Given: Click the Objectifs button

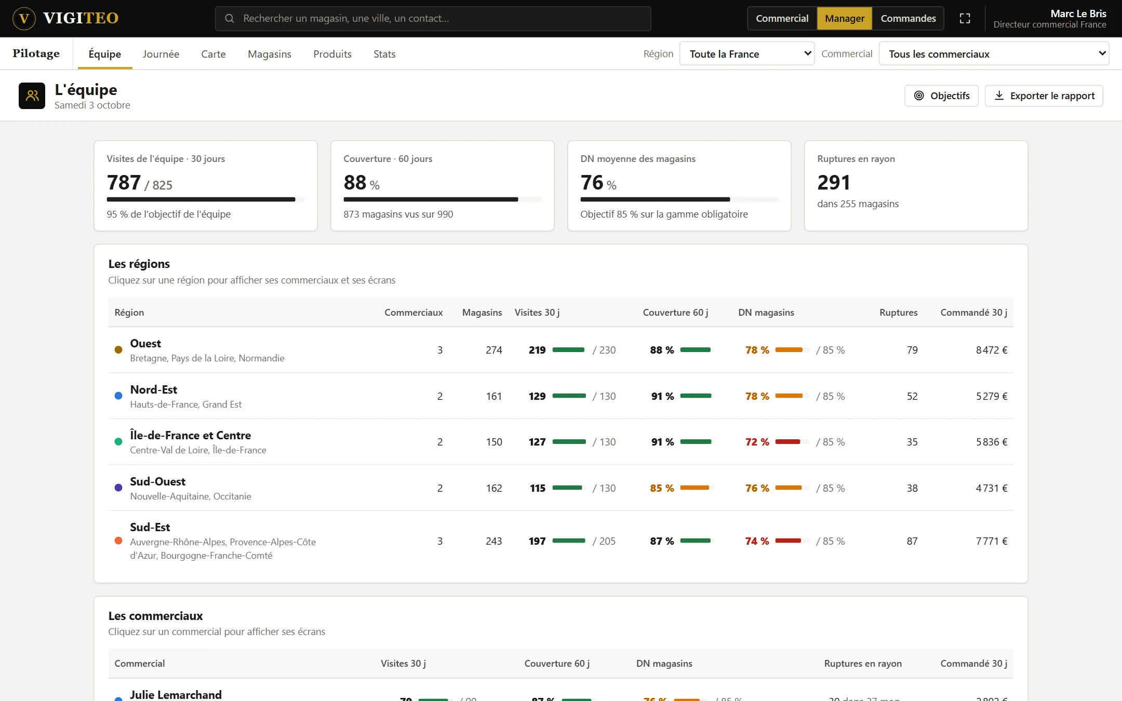Looking at the screenshot, I should click(941, 96).
